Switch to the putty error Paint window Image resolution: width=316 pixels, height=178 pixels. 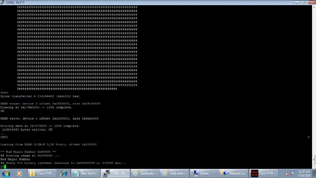(x=175, y=174)
